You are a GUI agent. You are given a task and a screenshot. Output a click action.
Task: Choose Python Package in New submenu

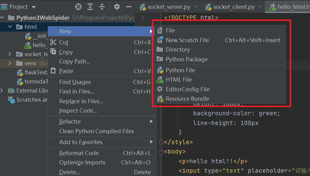click(x=186, y=59)
